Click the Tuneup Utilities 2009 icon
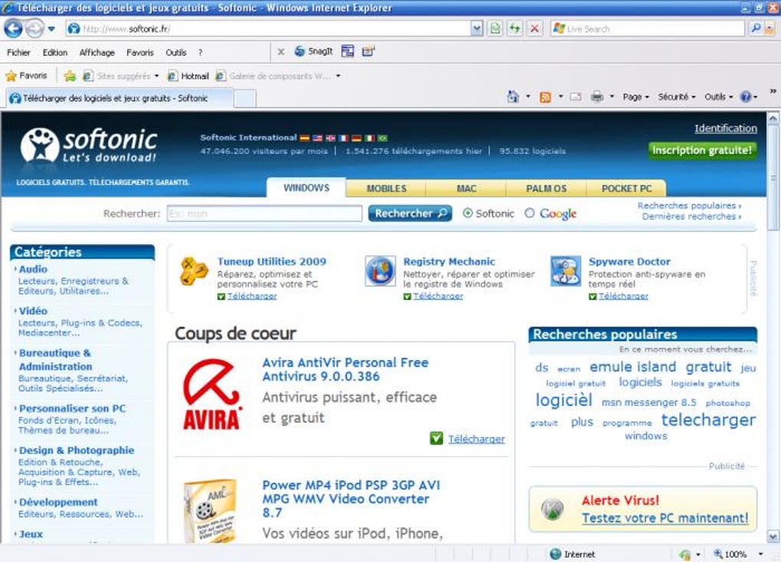This screenshot has width=781, height=562. tap(194, 271)
